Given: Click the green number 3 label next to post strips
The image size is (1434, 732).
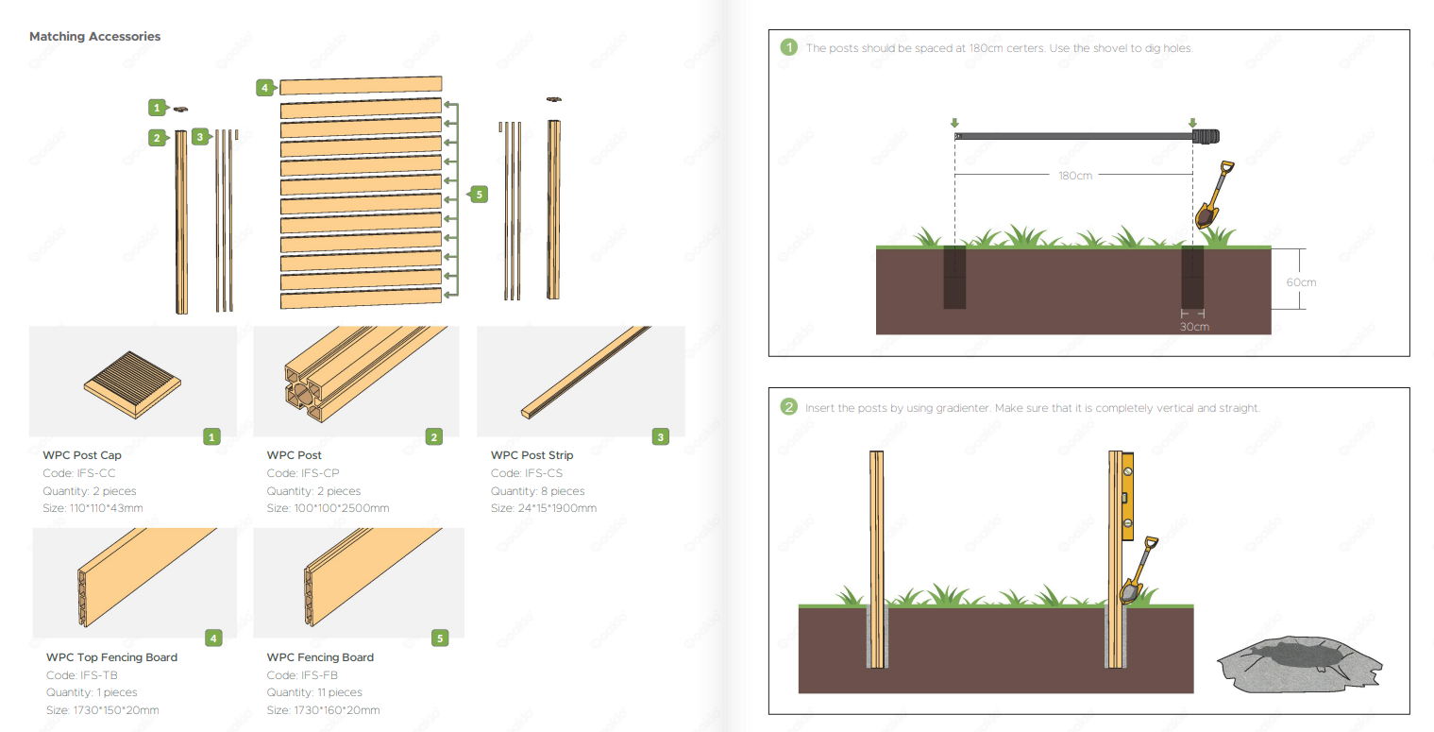Looking at the screenshot, I should tap(200, 137).
